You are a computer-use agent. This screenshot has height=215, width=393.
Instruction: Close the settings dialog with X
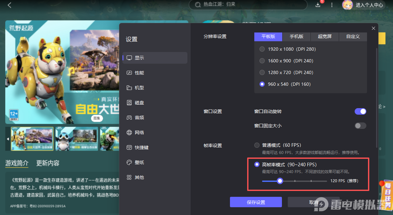pos(374,28)
